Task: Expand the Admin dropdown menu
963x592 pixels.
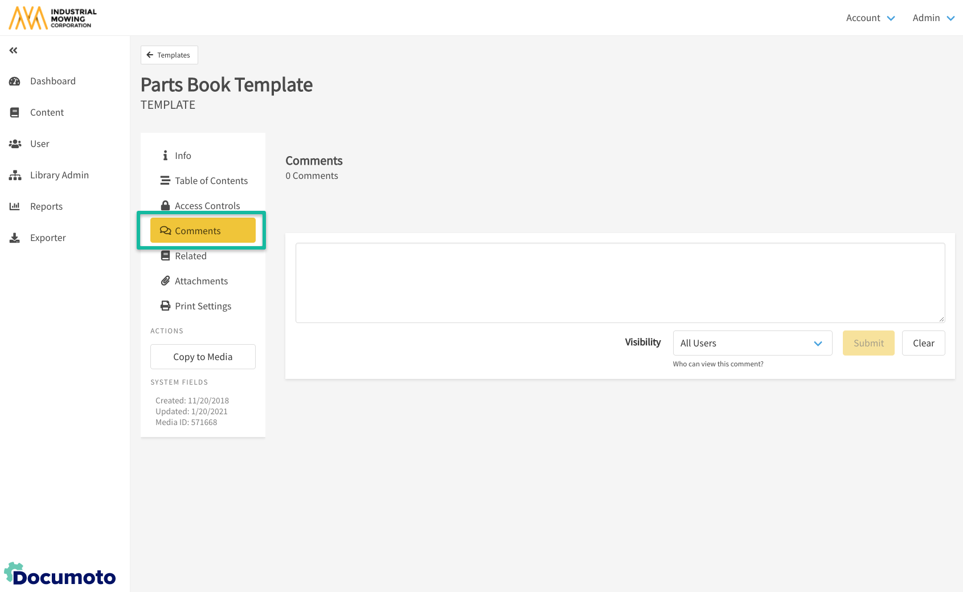Action: 933,18
